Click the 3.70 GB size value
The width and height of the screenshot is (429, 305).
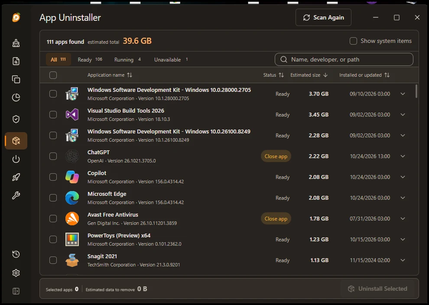(x=319, y=94)
